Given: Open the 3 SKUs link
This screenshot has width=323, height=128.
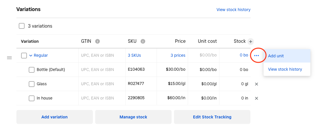Looking at the screenshot, I should tap(134, 55).
